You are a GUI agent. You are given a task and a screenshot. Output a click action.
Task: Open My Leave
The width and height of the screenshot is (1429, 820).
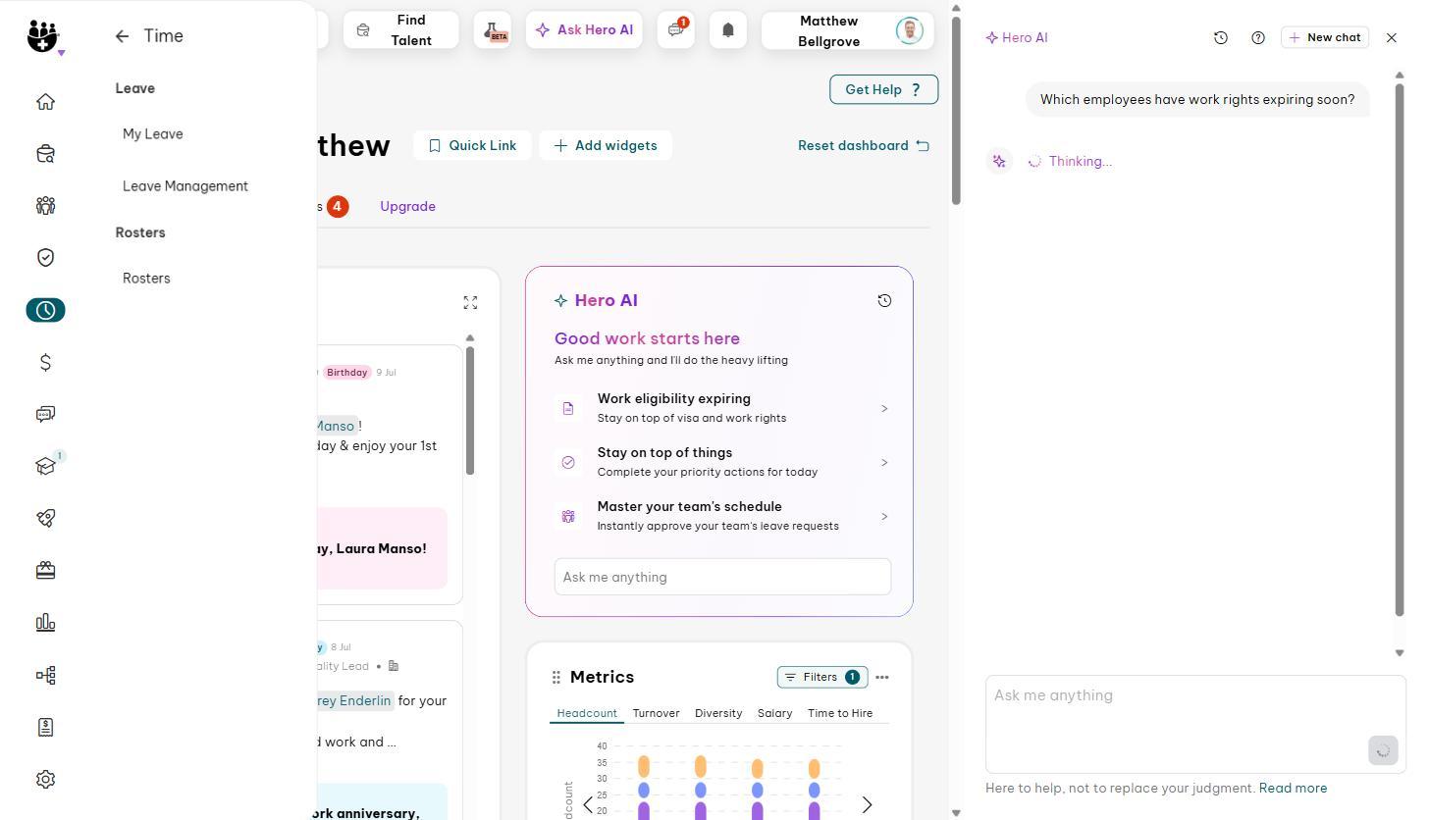click(x=153, y=134)
